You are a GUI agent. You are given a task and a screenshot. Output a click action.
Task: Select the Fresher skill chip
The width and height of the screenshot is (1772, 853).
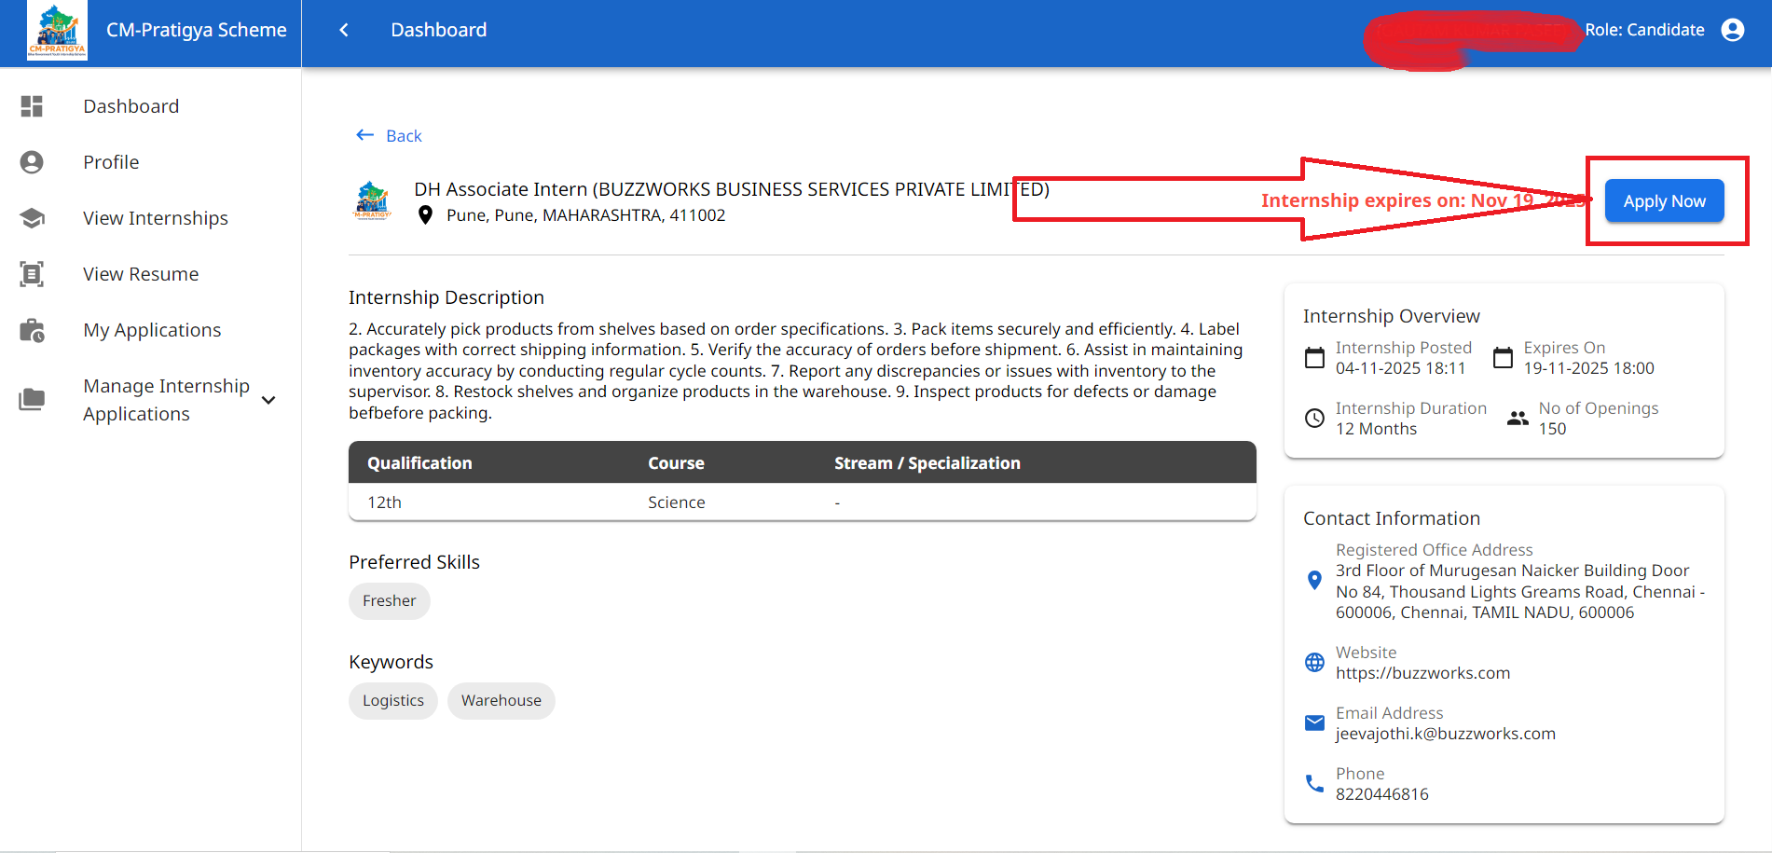[x=389, y=601]
